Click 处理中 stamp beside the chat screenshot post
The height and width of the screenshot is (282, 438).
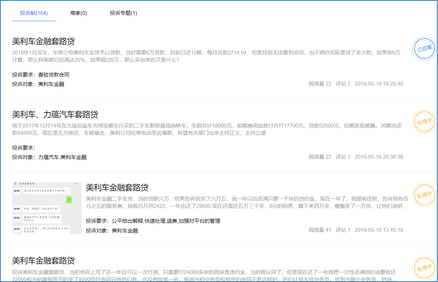tap(424, 194)
